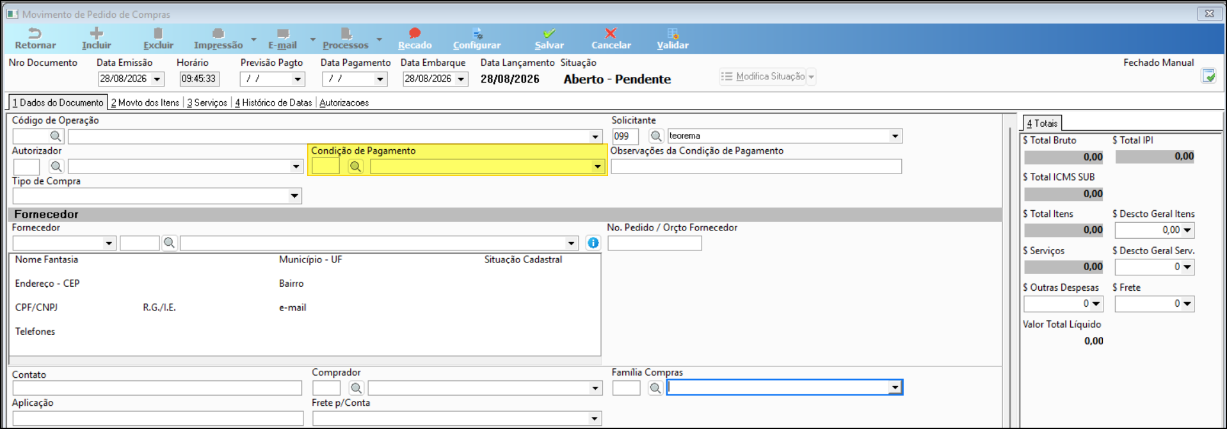Image resolution: width=1227 pixels, height=429 pixels.
Task: Focus the Contato text field
Action: click(157, 388)
